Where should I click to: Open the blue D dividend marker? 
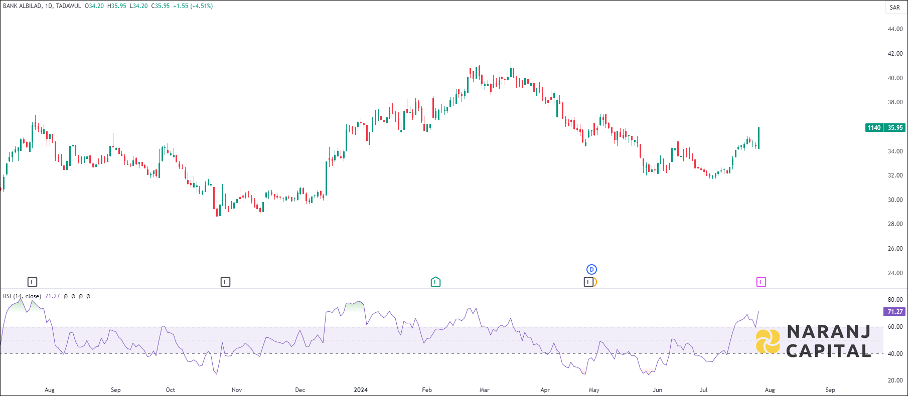pyautogui.click(x=592, y=270)
